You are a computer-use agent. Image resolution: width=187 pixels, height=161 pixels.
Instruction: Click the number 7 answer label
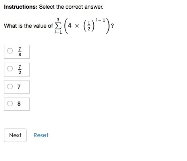coord(19,87)
